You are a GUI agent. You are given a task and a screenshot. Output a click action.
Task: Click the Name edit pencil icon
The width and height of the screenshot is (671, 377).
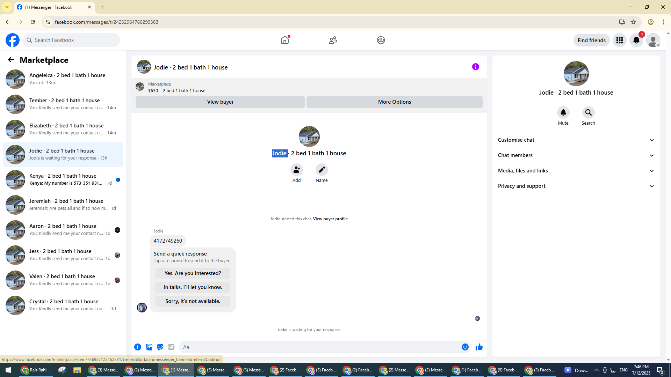pyautogui.click(x=322, y=170)
